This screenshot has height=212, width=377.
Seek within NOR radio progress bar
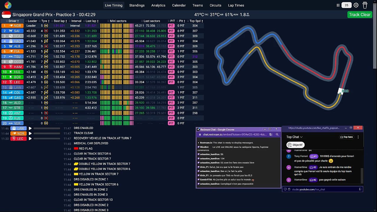47,133
